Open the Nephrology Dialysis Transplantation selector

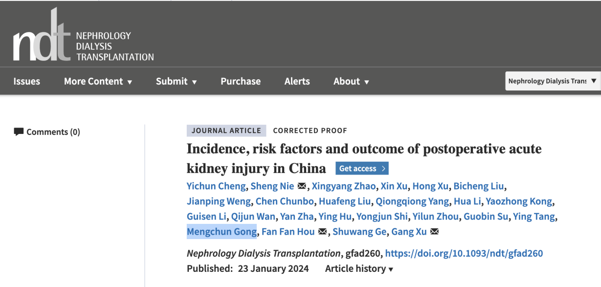point(553,81)
